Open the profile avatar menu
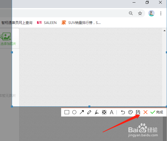 pyautogui.click(x=151, y=13)
